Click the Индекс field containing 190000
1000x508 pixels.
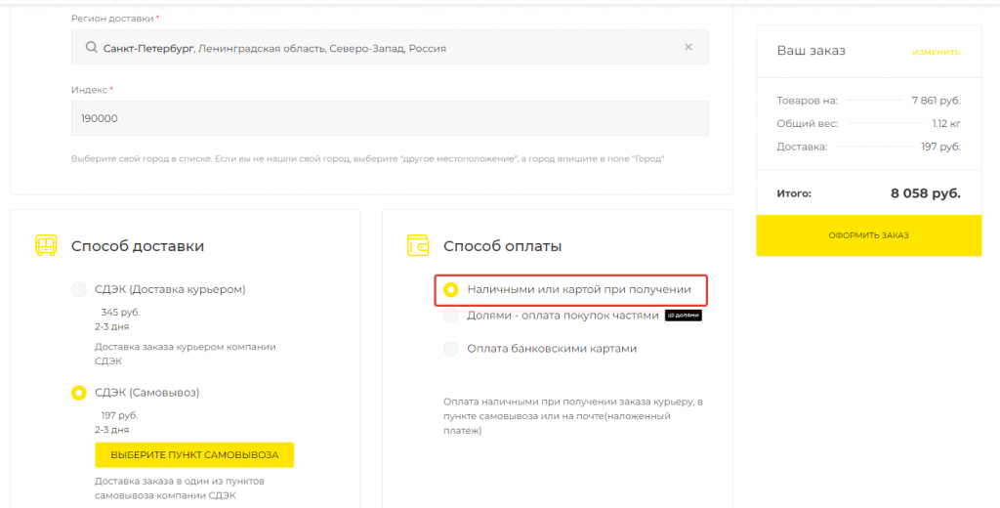[x=390, y=118]
